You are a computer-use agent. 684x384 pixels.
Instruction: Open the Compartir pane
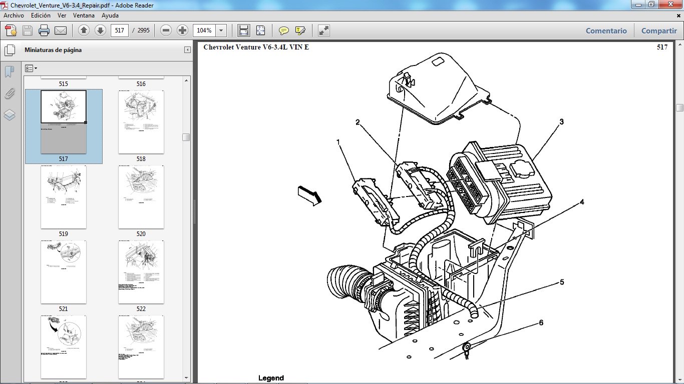point(659,30)
